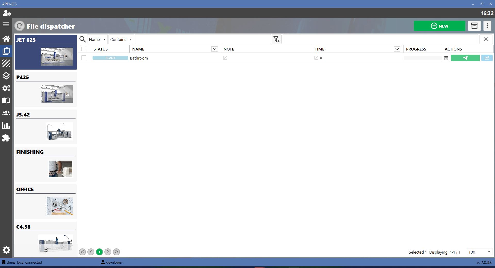Viewport: 495px width, 268px height.
Task: Select the JET 625 machine card
Action: 46,52
